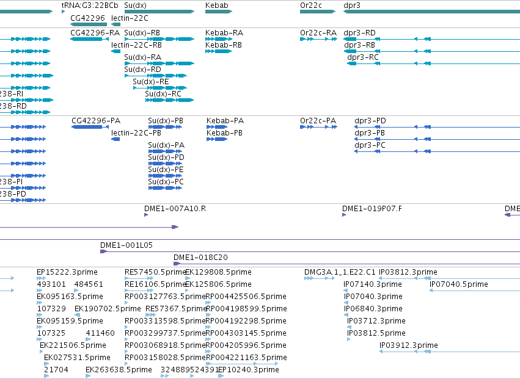Select protein lectin-22C-PB
520x379 pixels.
point(136,133)
